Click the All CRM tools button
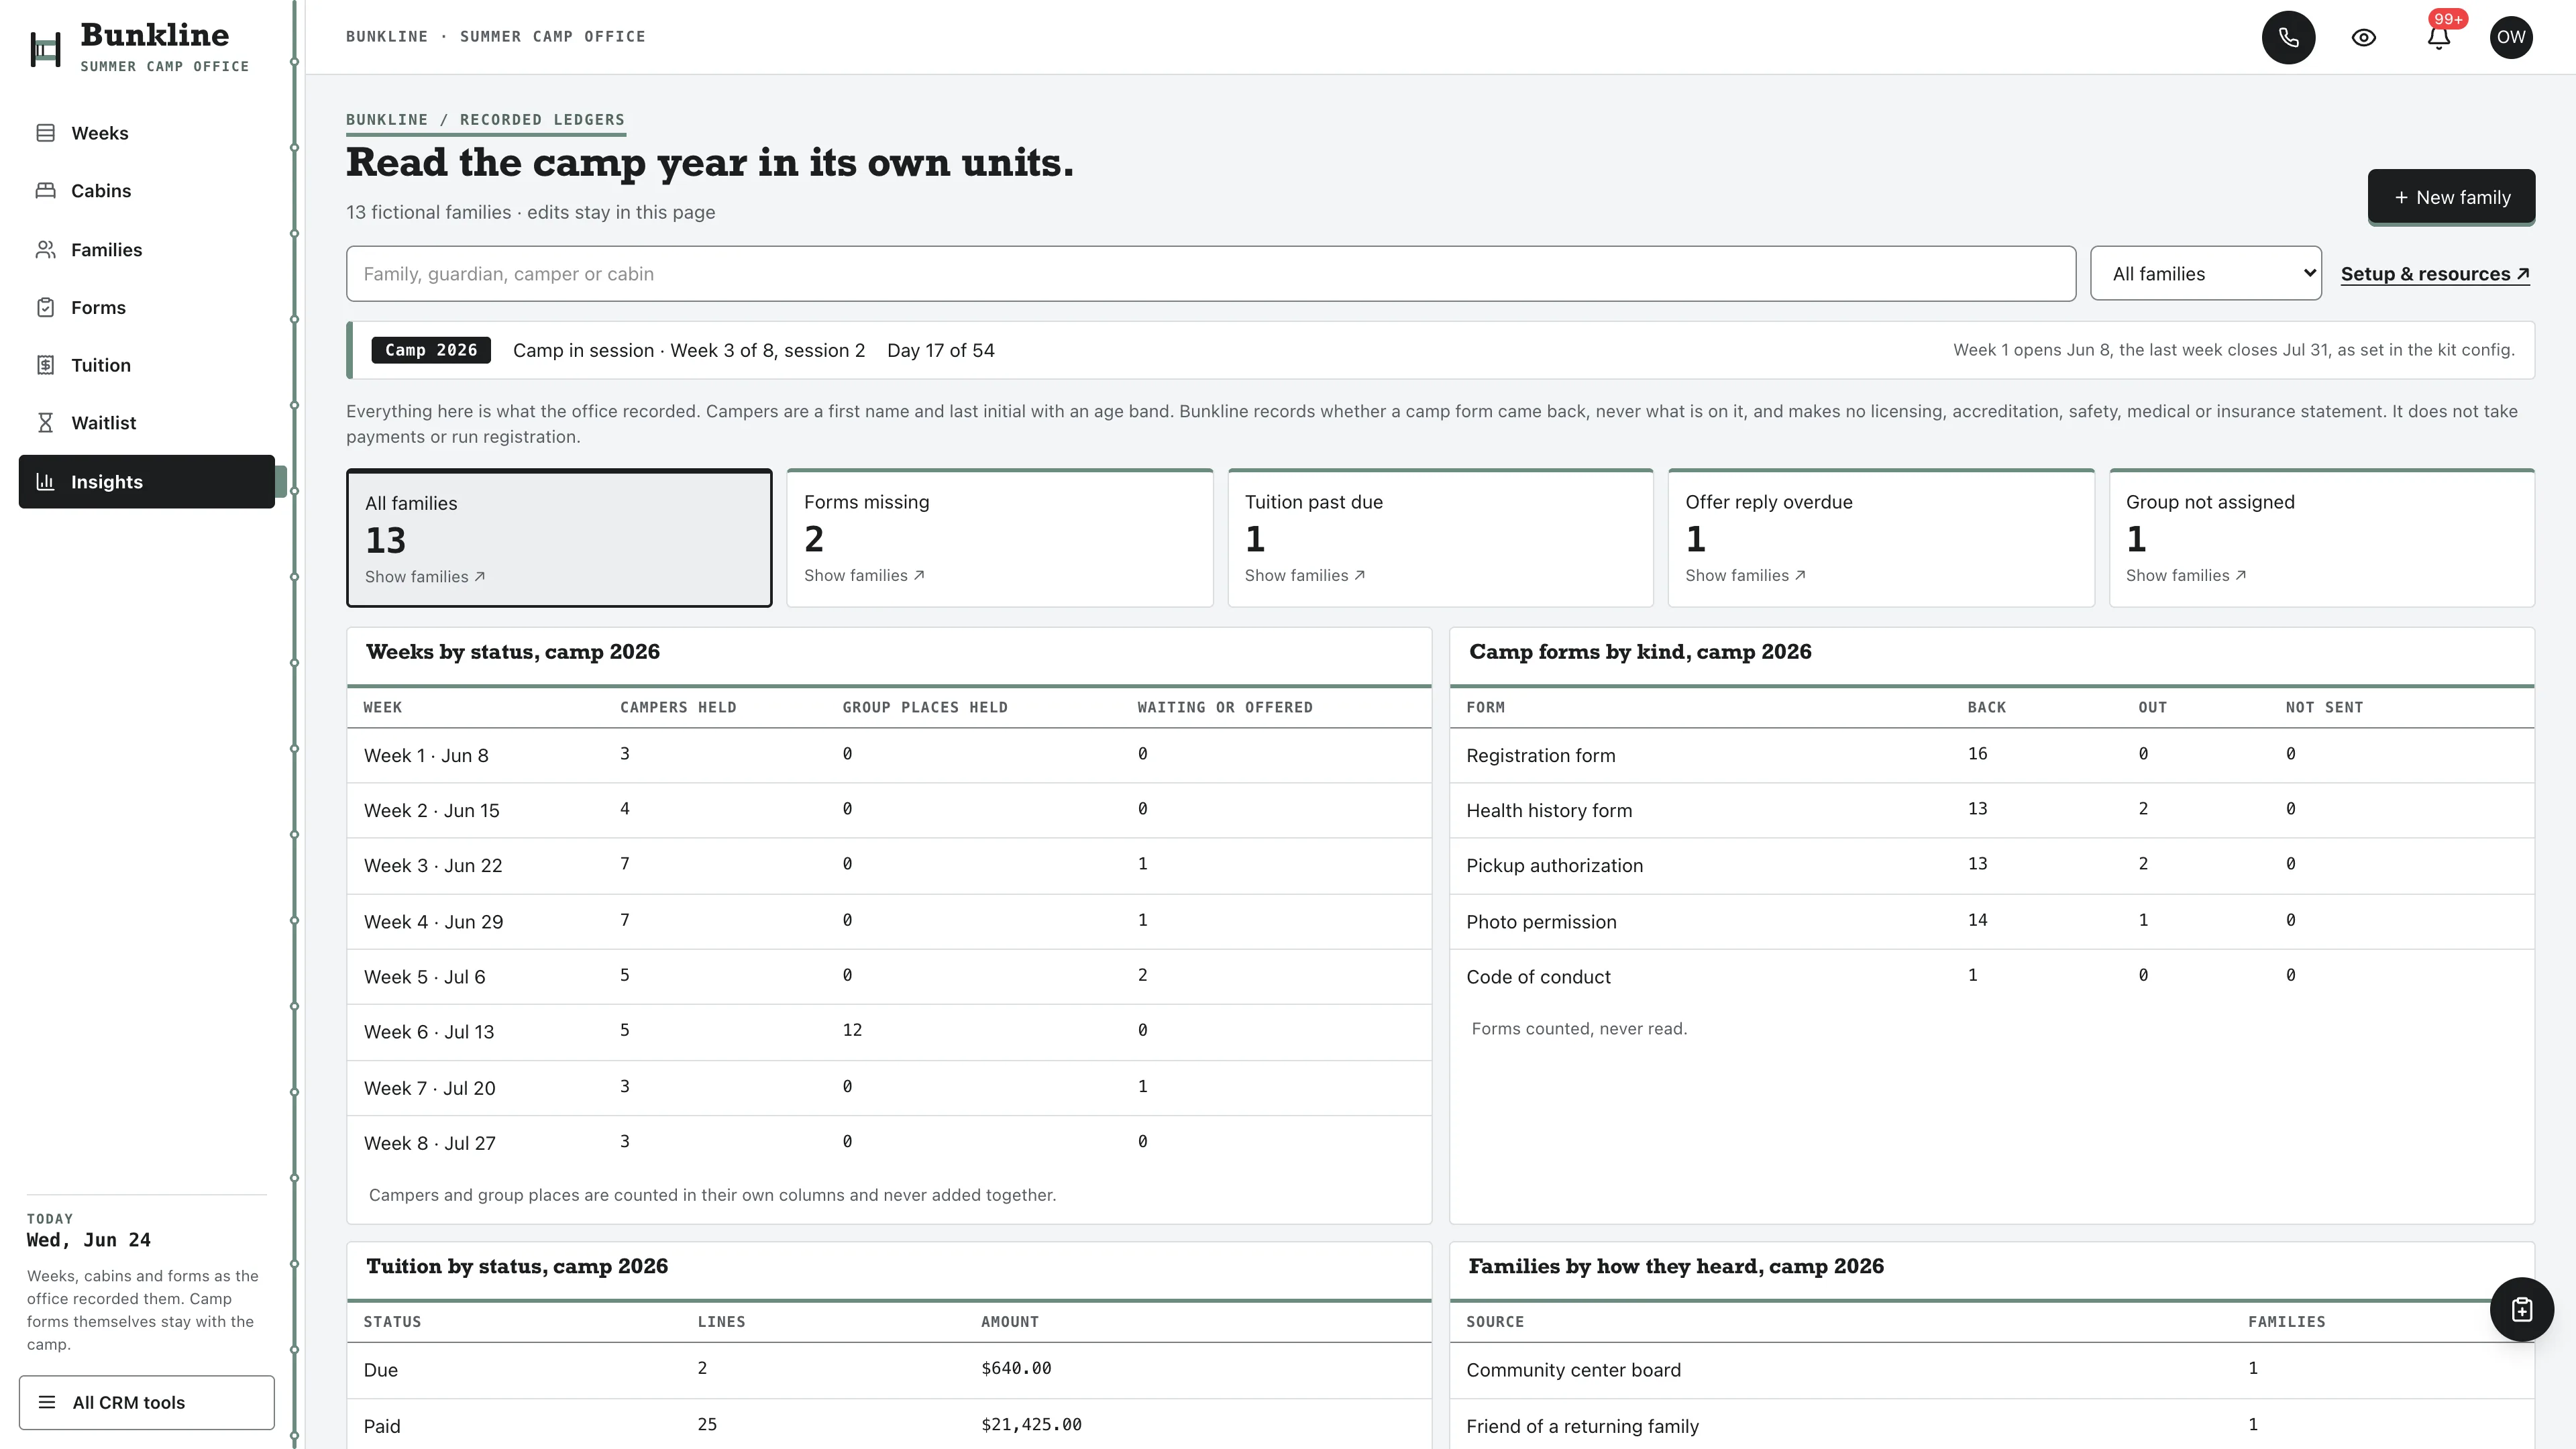 (x=146, y=1402)
